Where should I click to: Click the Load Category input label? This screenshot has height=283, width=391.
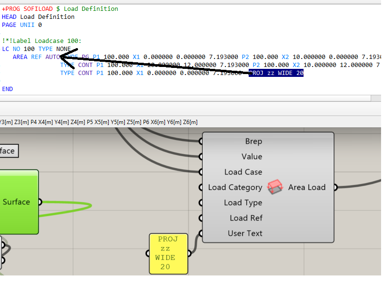235,187
